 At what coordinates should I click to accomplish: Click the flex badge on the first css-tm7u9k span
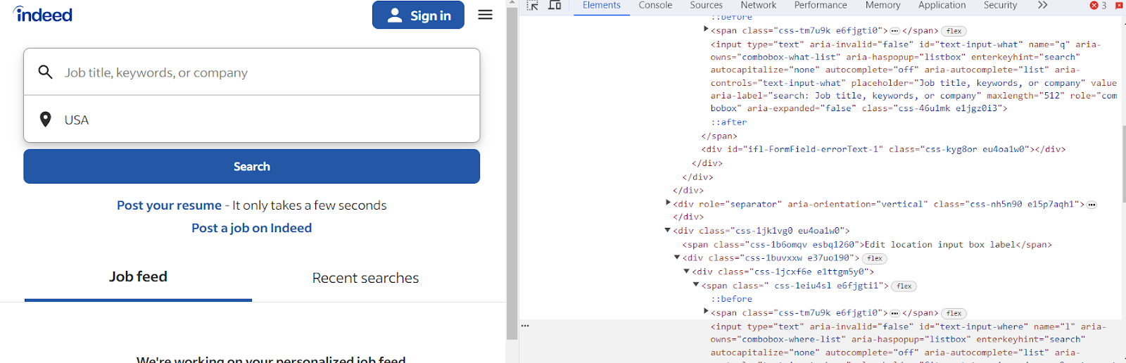[x=954, y=31]
